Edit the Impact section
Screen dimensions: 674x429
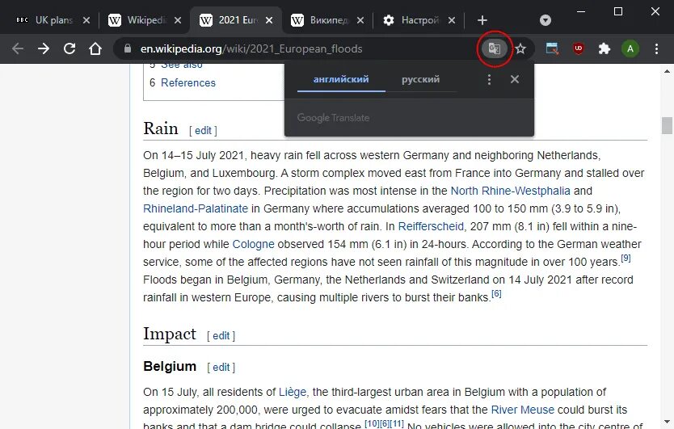[221, 336]
